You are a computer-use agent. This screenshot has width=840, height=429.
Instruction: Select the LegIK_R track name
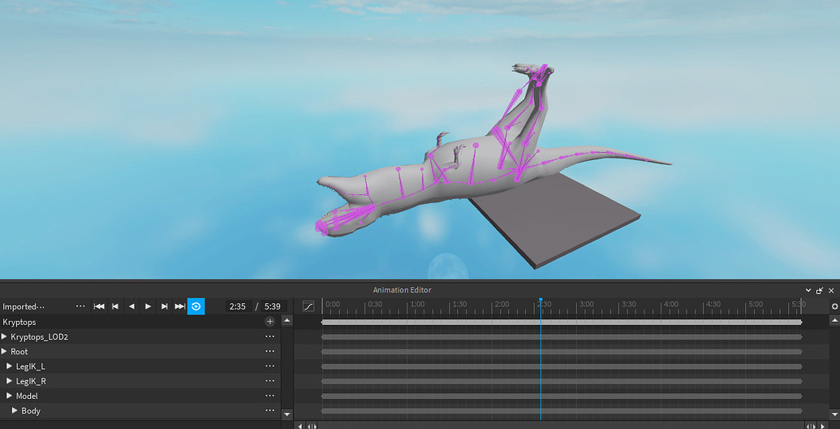coord(31,381)
